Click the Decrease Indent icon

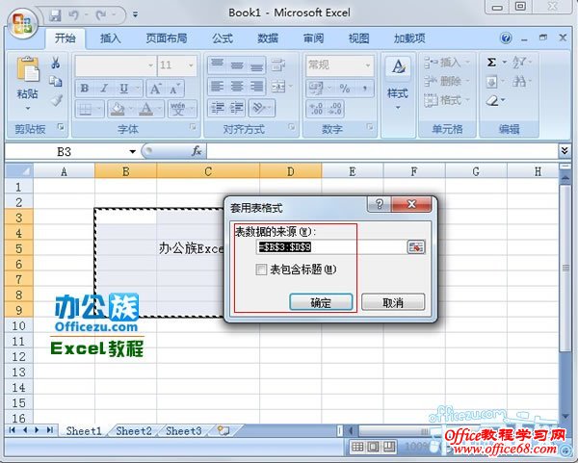coord(218,108)
